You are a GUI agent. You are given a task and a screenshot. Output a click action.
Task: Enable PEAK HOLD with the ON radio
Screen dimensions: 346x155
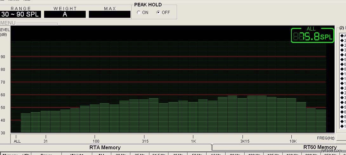click(139, 13)
